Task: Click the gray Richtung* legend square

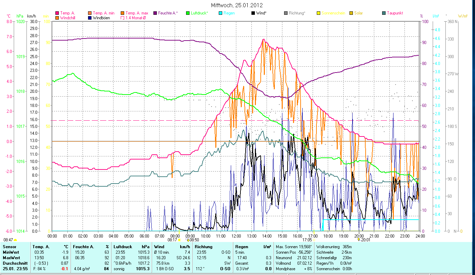Action: click(x=286, y=13)
